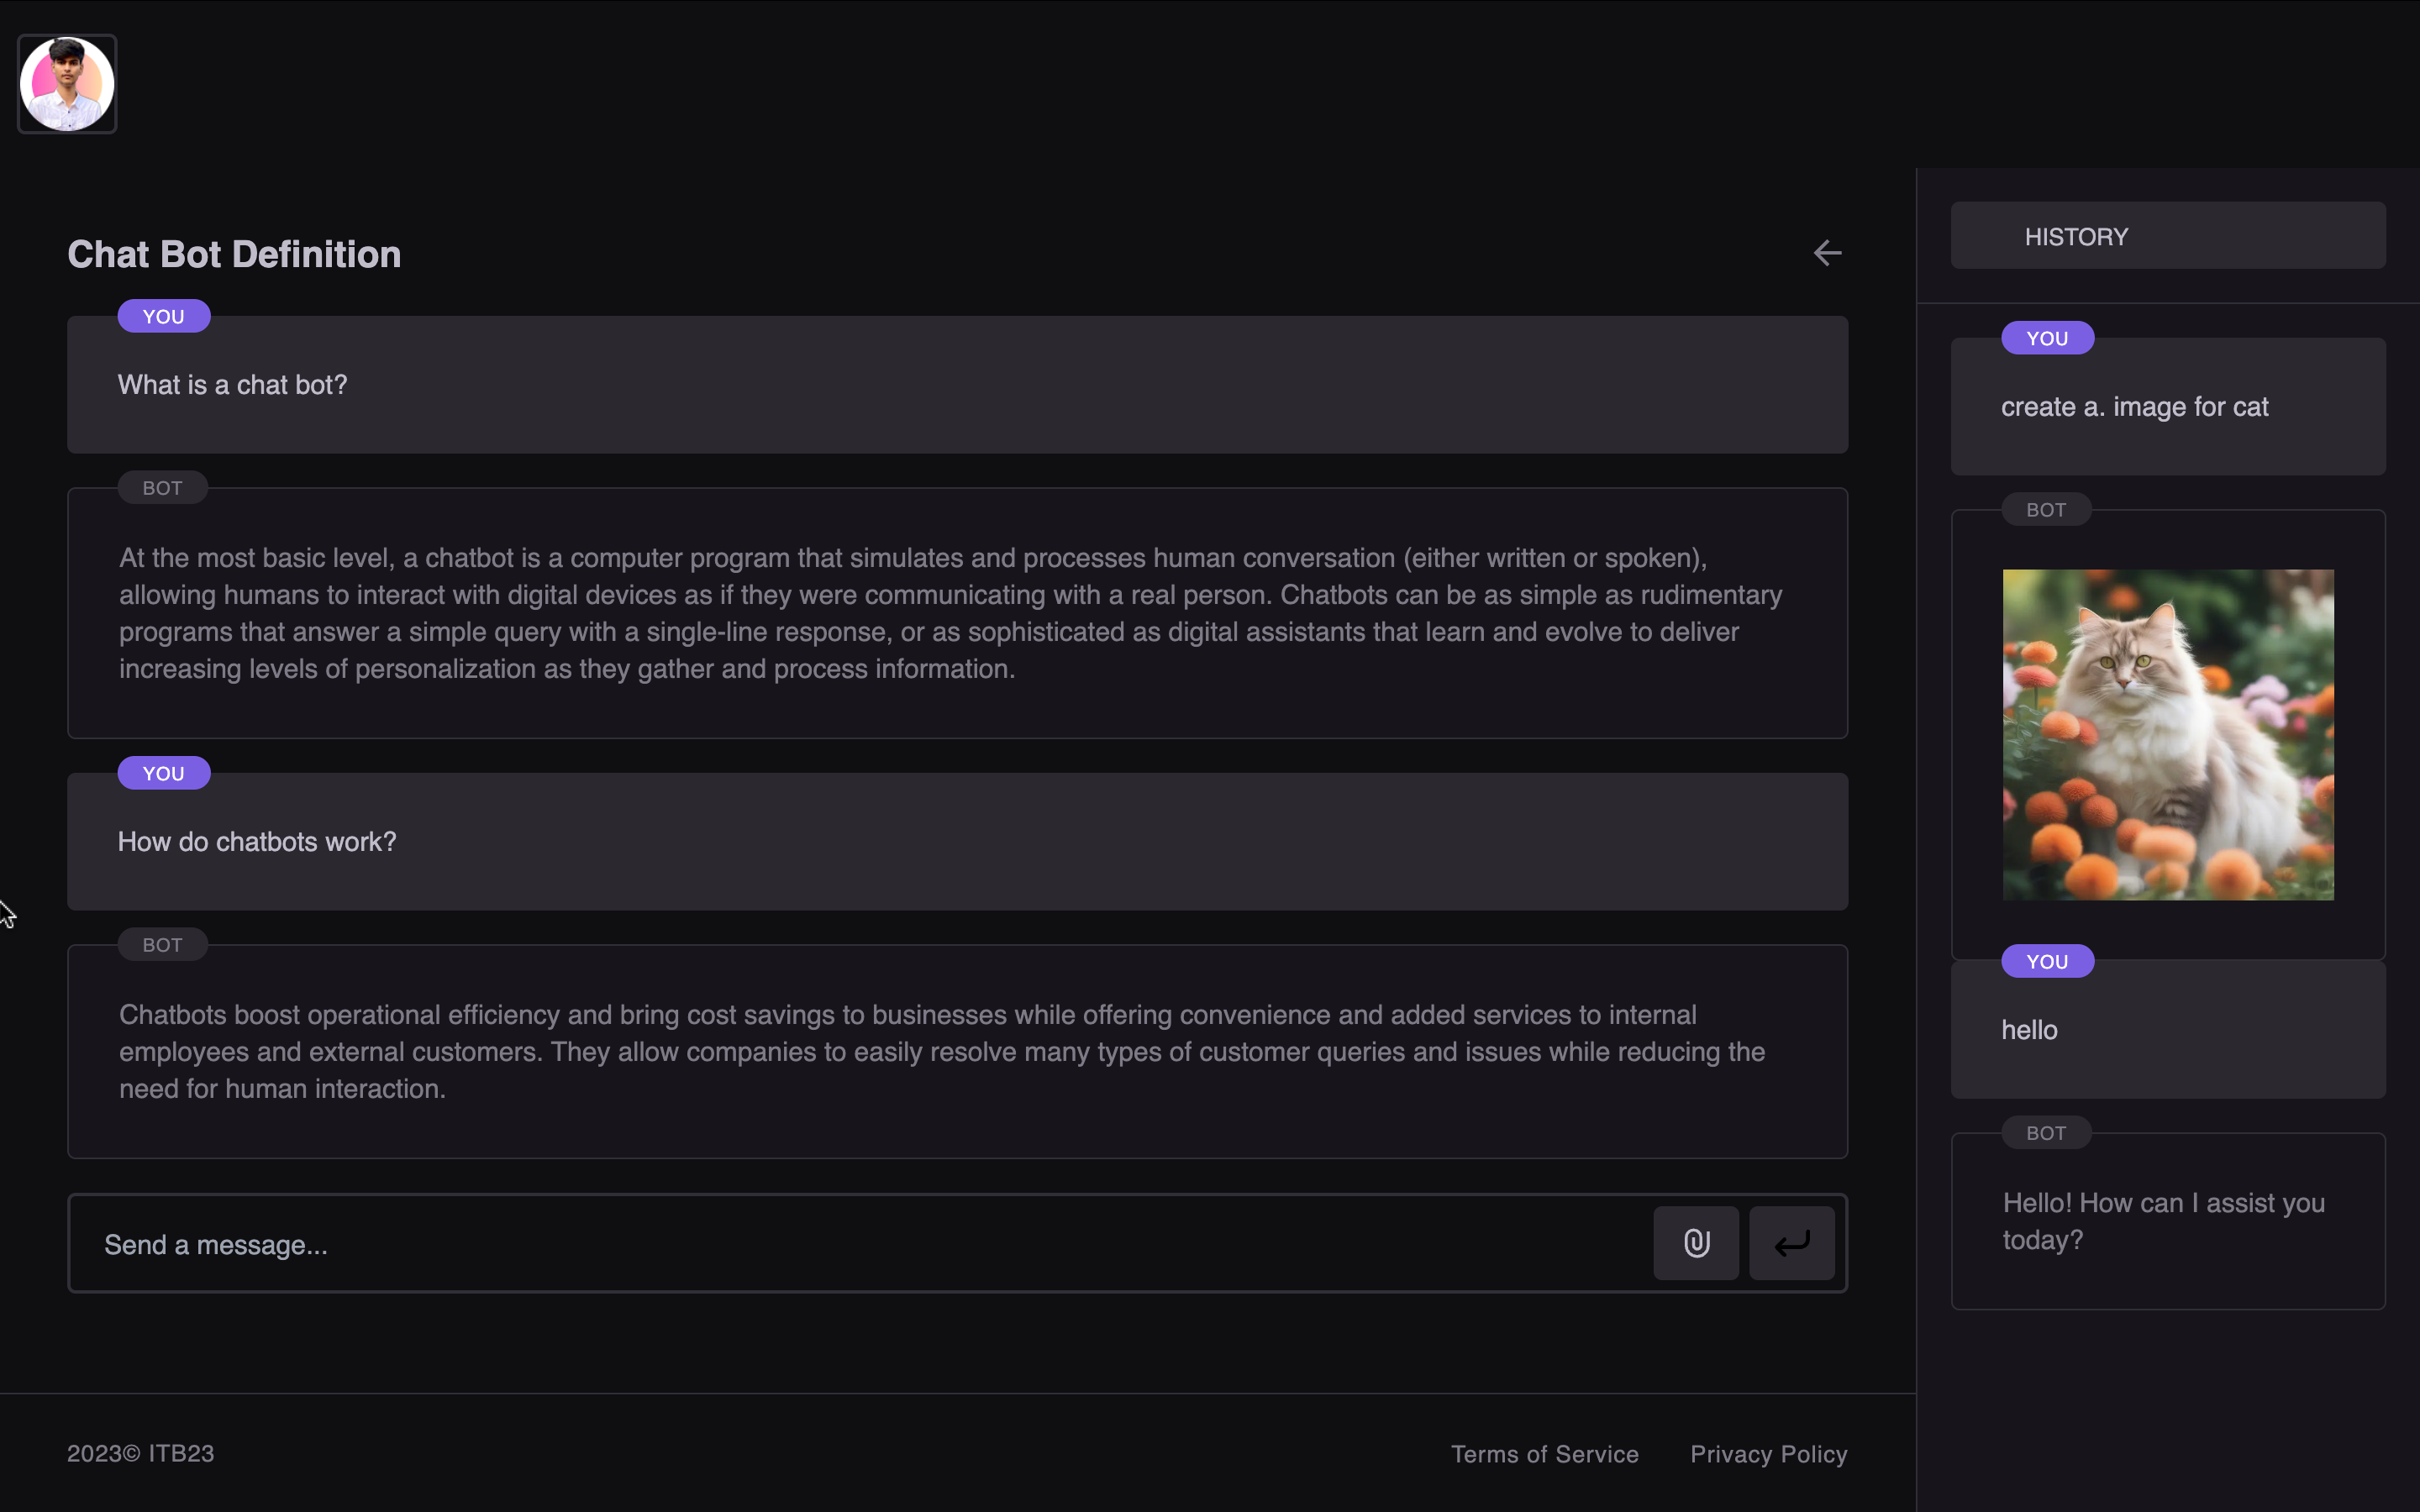The height and width of the screenshot is (1512, 2420).
Task: Open the Privacy Policy link
Action: point(1768,1454)
